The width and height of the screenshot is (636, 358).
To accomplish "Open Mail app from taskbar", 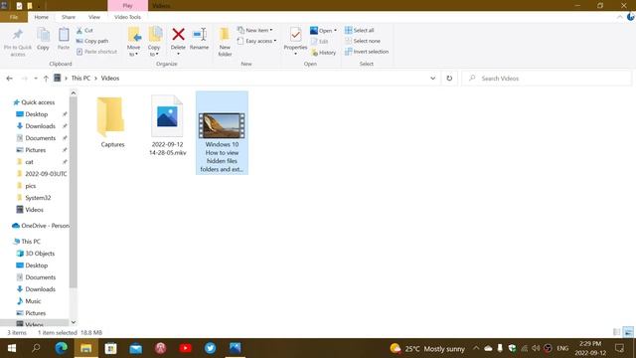I will (x=136, y=348).
